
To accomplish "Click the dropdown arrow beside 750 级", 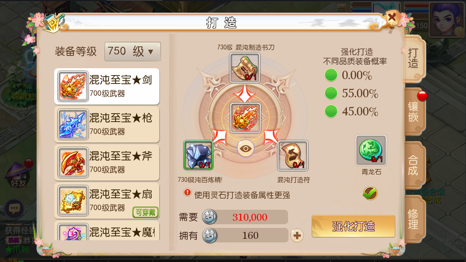I will coord(151,52).
